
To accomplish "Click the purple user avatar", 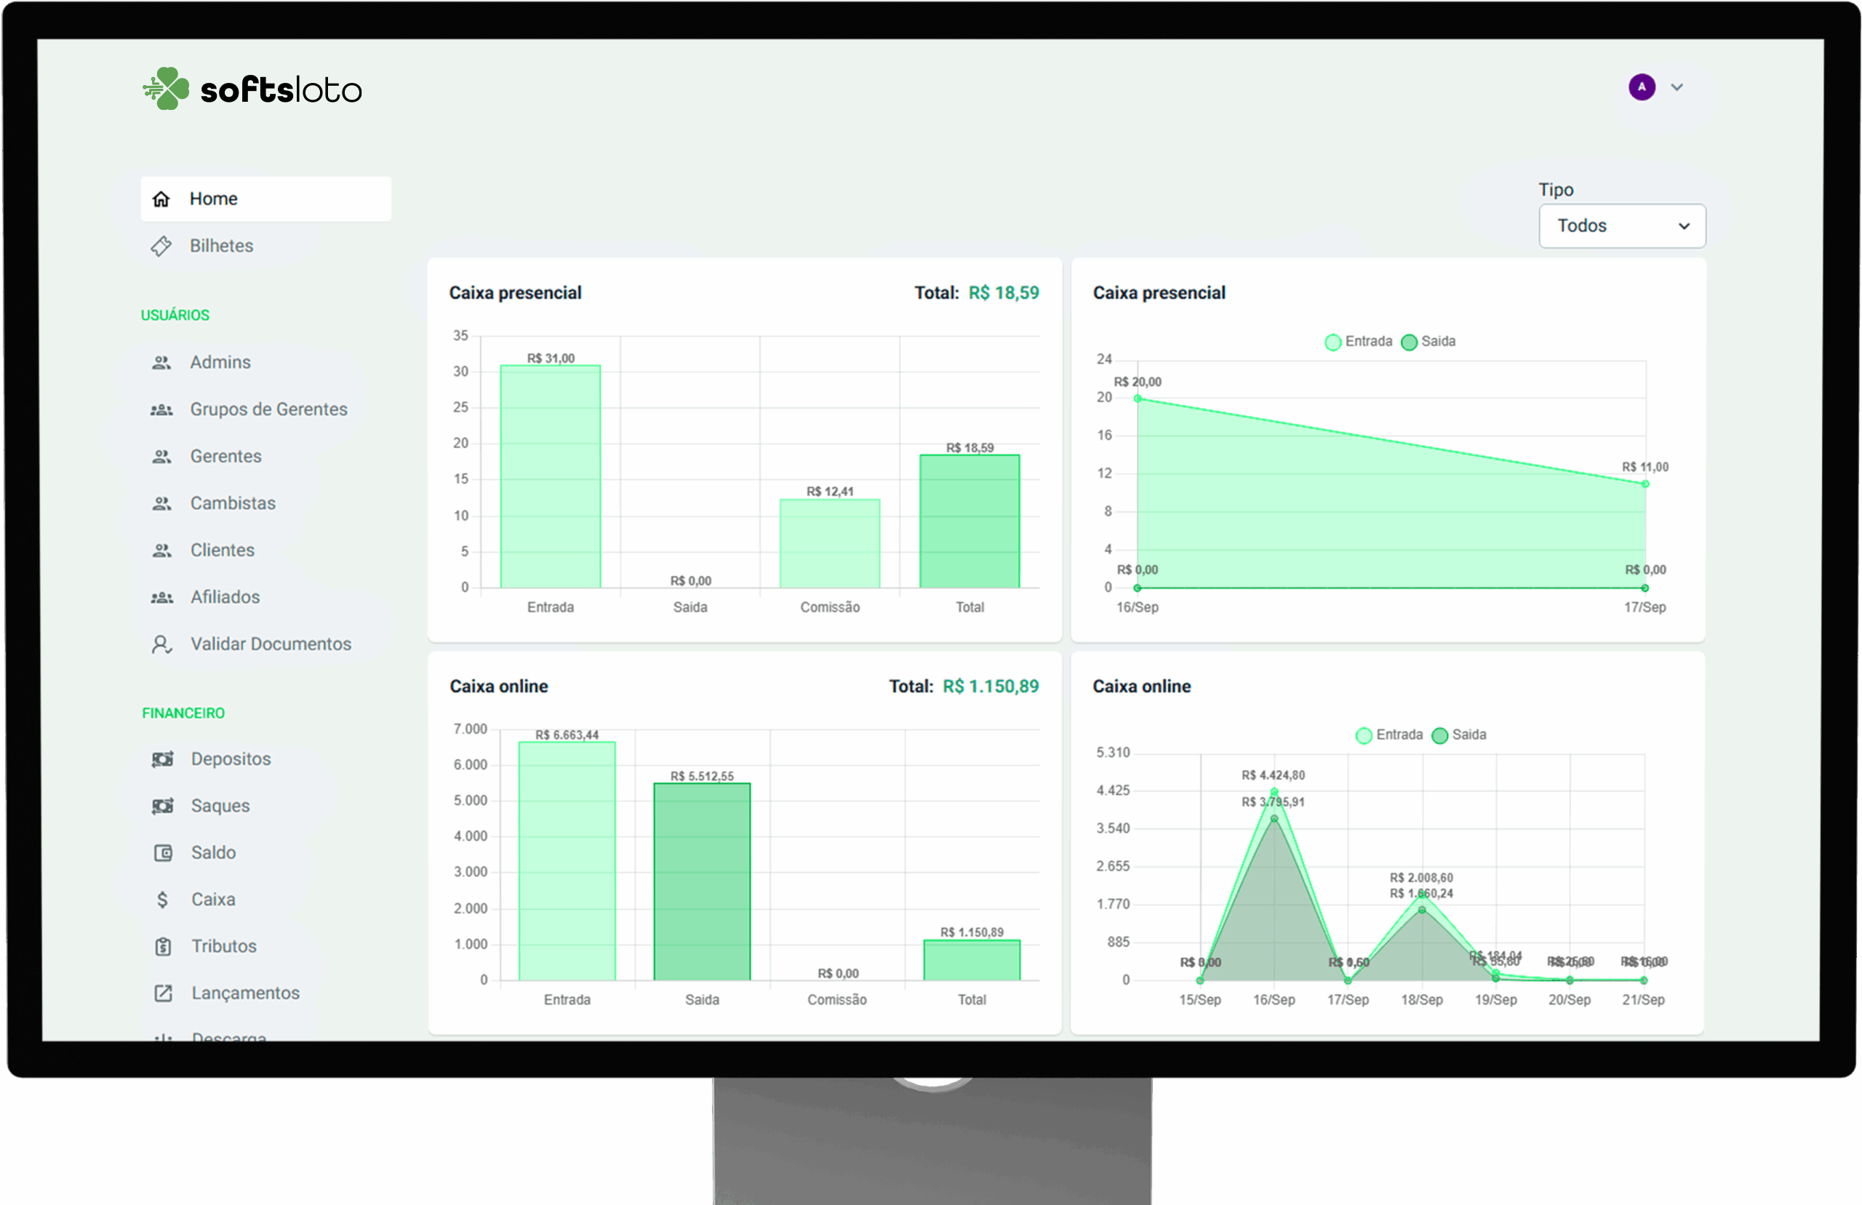I will pyautogui.click(x=1642, y=87).
